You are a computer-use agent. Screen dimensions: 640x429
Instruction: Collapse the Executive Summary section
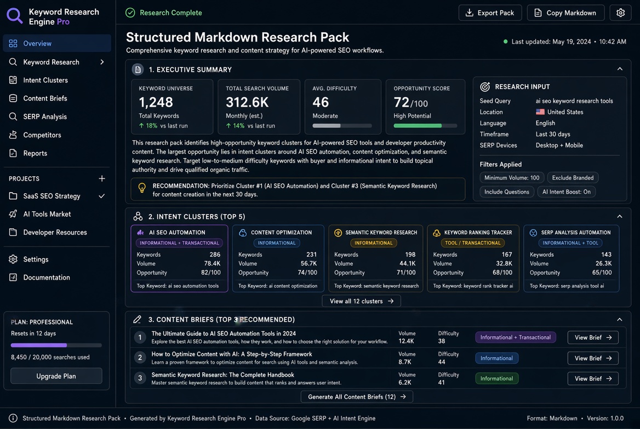[x=620, y=69]
